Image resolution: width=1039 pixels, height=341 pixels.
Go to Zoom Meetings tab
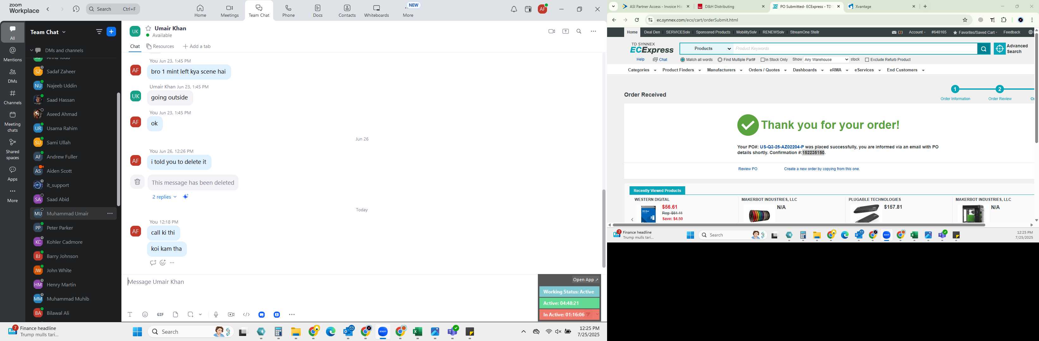pos(230,11)
